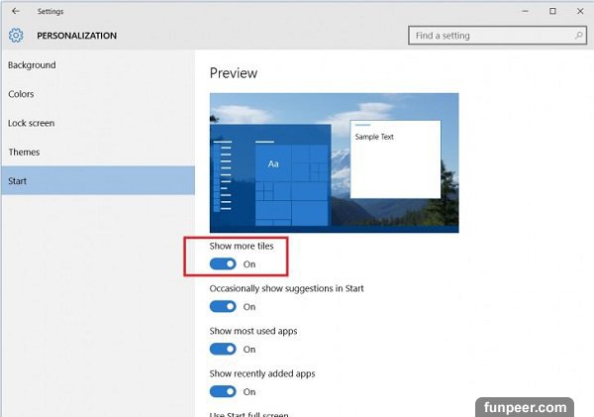
Task: Click the magnifier icon in the search box
Action: (579, 36)
